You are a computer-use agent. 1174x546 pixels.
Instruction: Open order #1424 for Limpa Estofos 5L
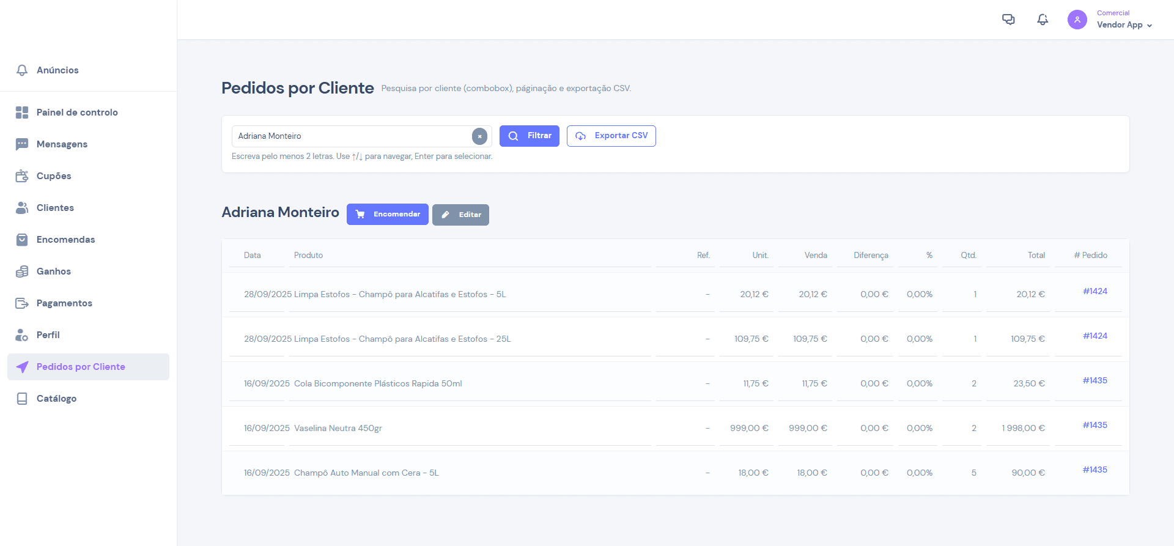click(1095, 291)
